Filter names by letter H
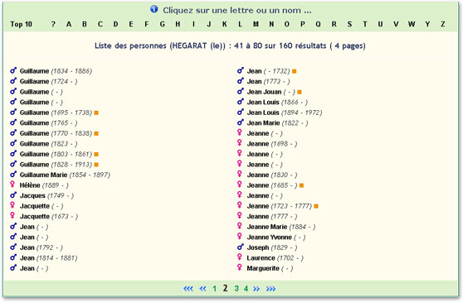463x302 pixels. 178,24
